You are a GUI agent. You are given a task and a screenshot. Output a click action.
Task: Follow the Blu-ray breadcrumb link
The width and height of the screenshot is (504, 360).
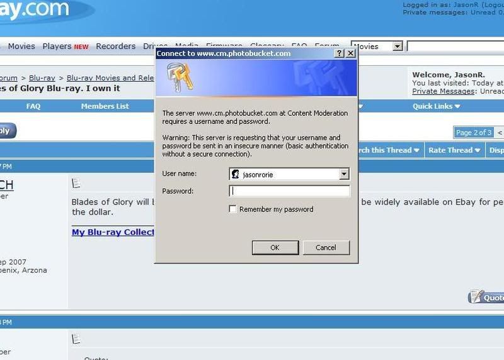pos(42,78)
